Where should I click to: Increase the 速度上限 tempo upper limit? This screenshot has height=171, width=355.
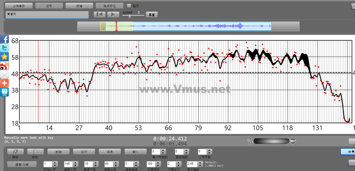[x=115, y=162]
